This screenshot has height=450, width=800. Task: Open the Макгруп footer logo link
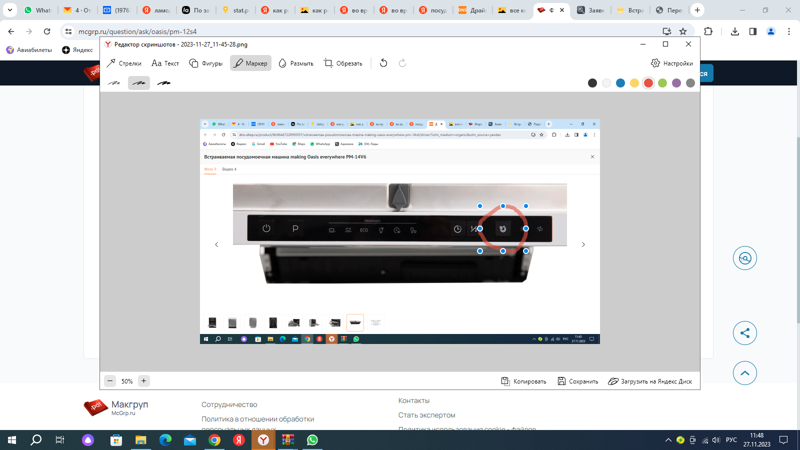tap(116, 407)
